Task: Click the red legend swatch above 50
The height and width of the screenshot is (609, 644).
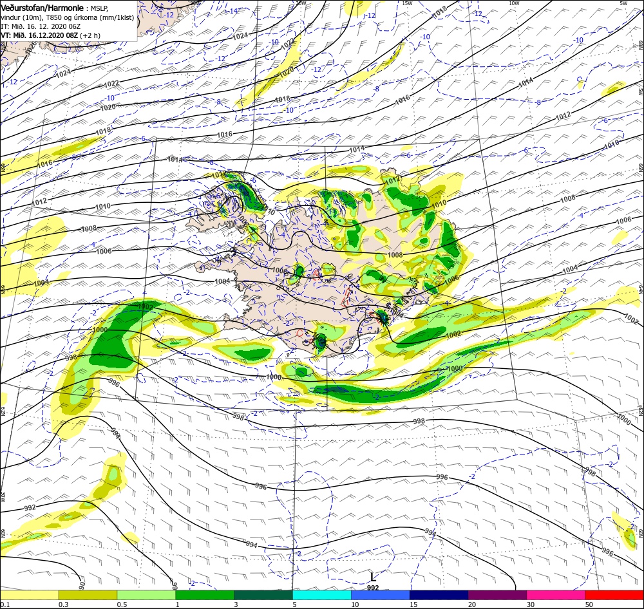Action: pyautogui.click(x=614, y=595)
